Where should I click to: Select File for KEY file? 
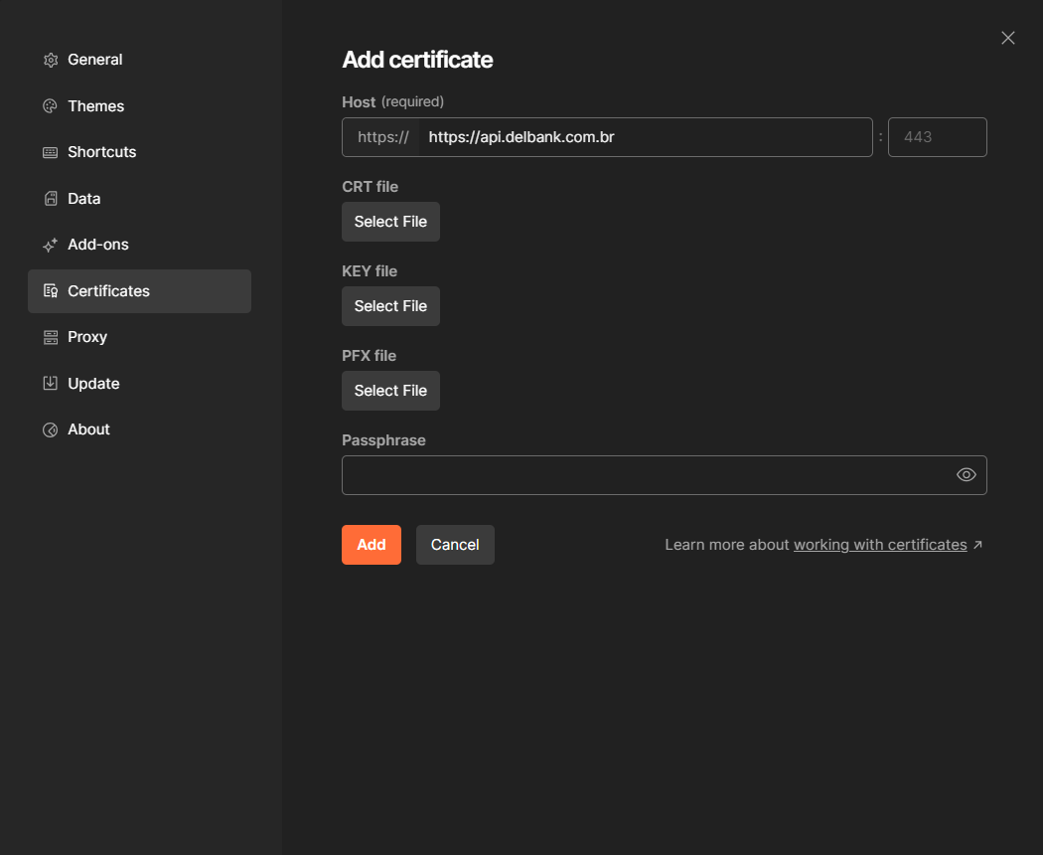click(390, 306)
